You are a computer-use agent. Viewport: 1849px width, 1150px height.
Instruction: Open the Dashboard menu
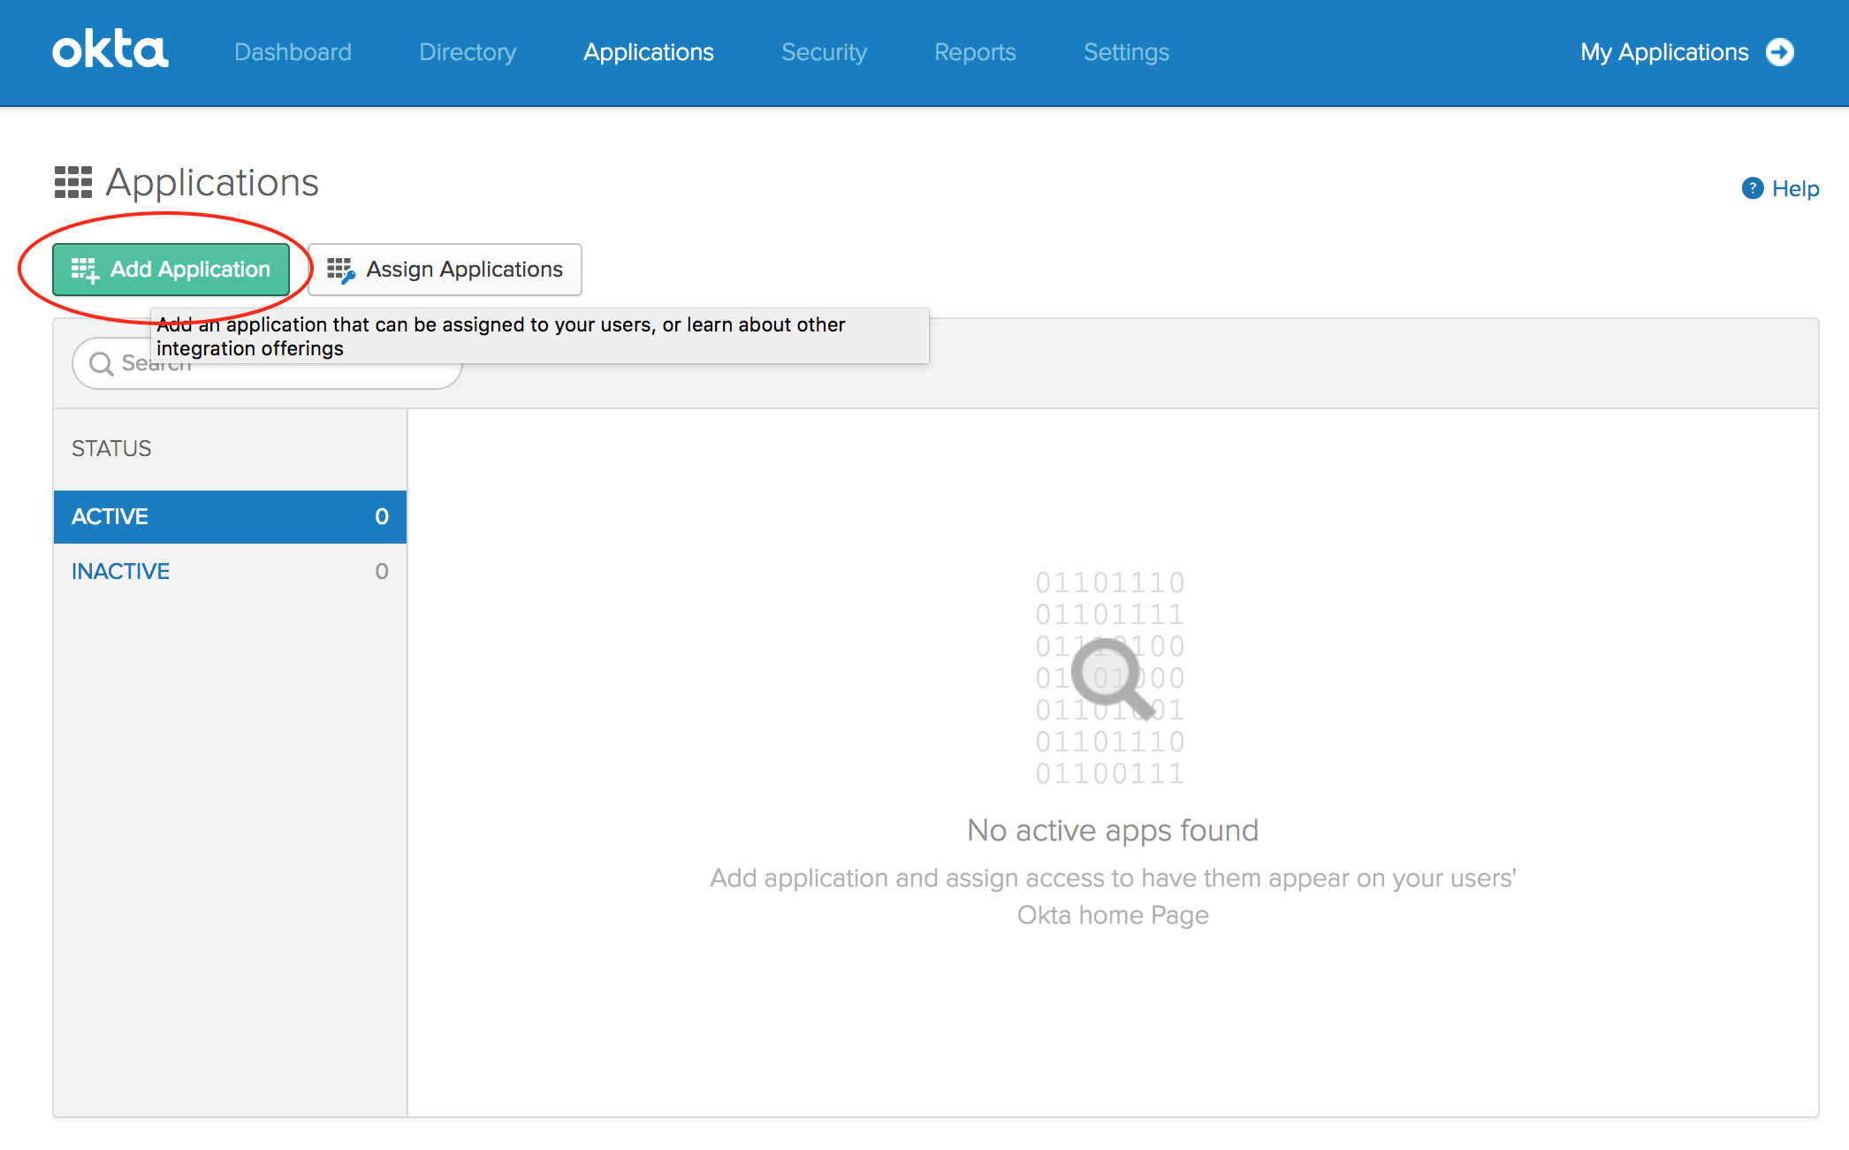coord(293,52)
